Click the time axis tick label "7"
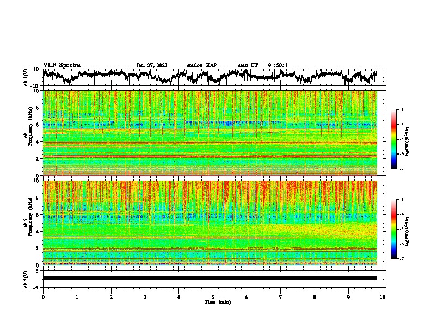 [x=281, y=297]
